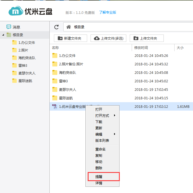Expand the 打开方式 submenu
Viewport: 193px width, 193px height.
click(x=105, y=115)
